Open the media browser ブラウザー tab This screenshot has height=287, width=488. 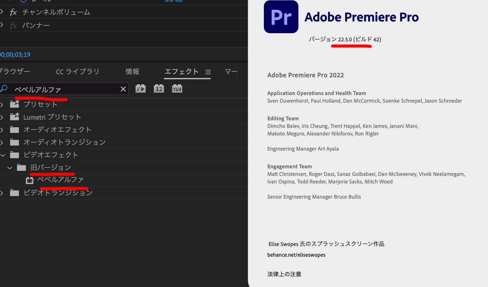(x=15, y=71)
